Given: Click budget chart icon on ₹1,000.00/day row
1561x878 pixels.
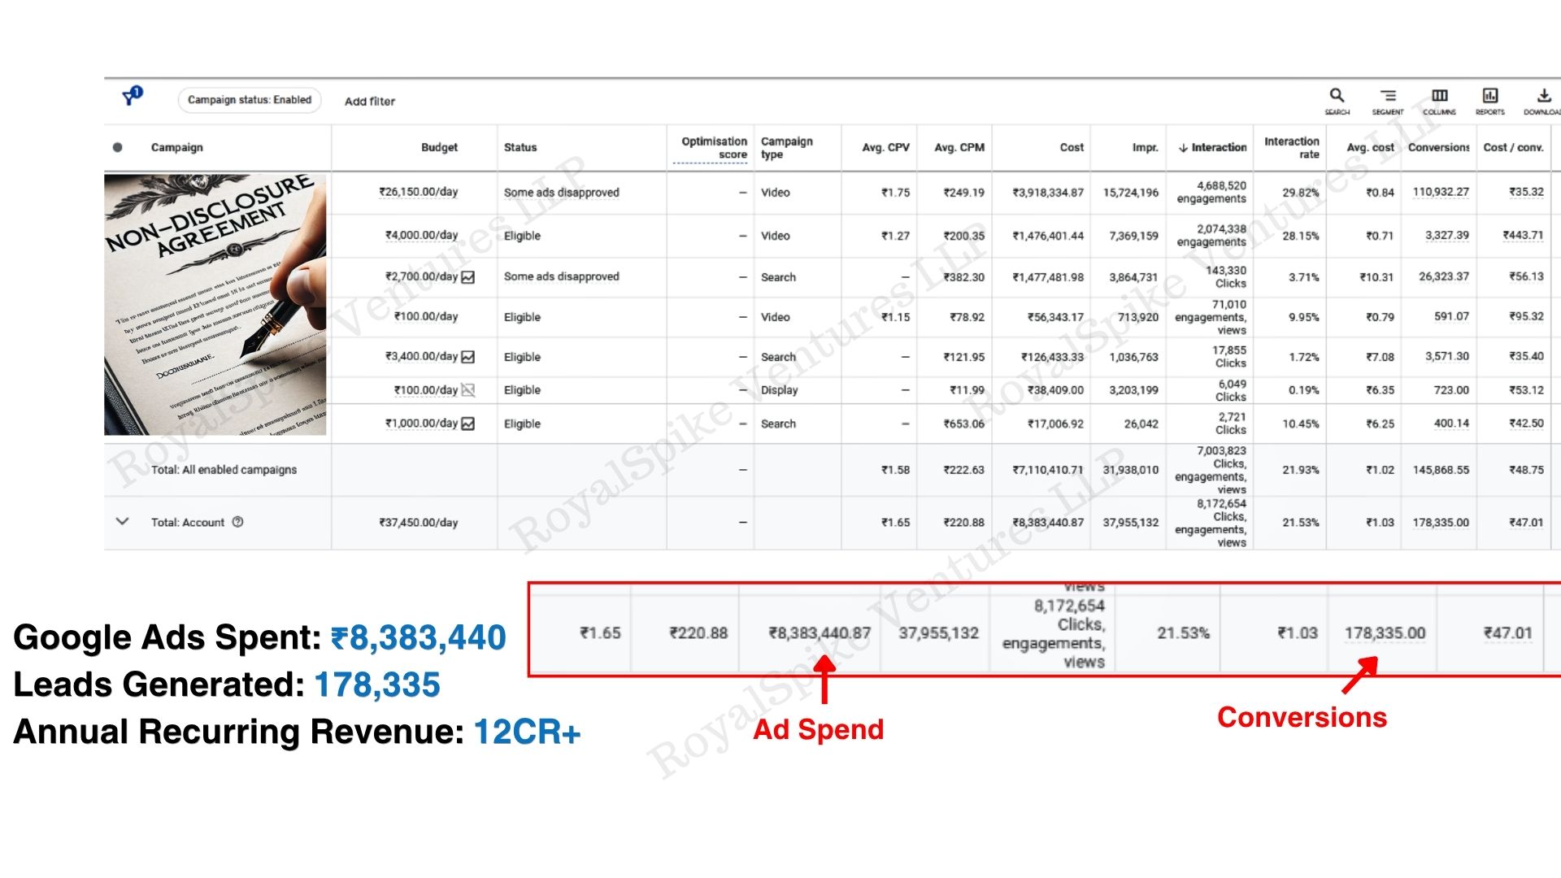Looking at the screenshot, I should point(468,424).
